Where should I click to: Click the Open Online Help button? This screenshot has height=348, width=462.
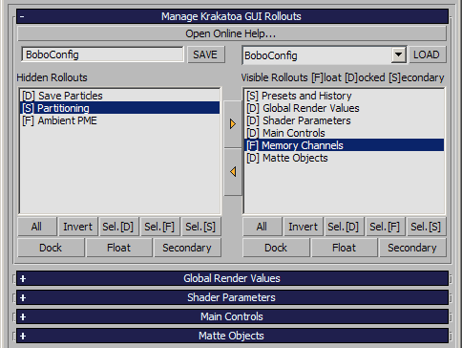click(x=232, y=33)
